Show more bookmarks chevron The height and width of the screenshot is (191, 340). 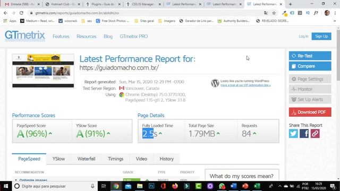click(x=335, y=21)
